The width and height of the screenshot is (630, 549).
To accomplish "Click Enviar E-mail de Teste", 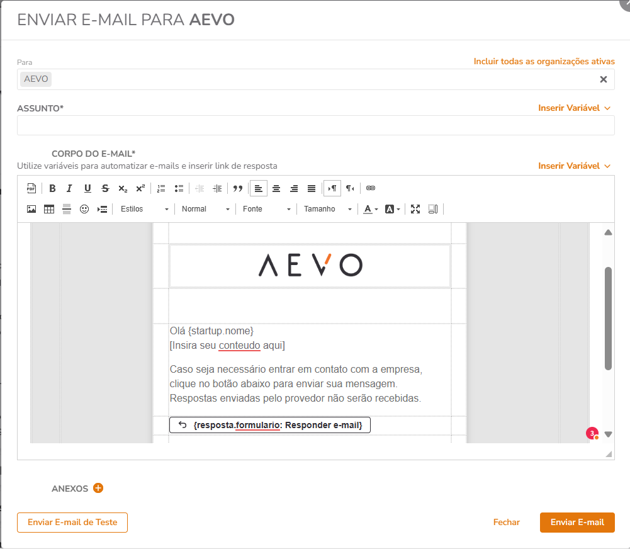I will [72, 522].
